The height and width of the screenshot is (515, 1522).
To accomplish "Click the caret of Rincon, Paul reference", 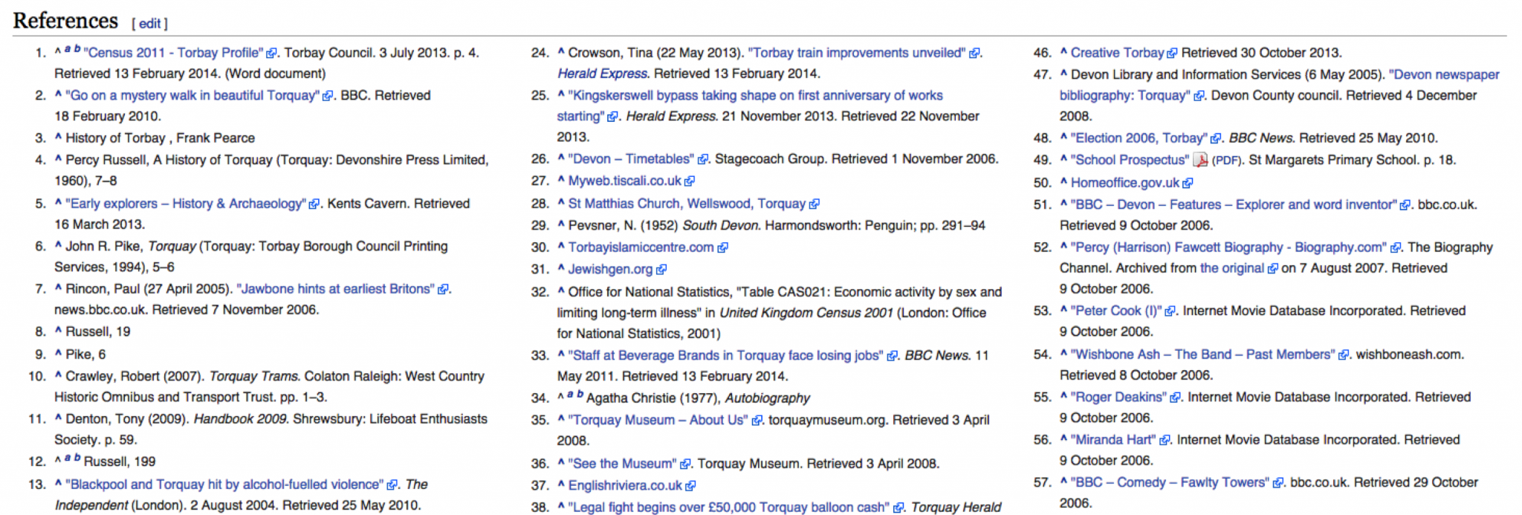I will 58,287.
